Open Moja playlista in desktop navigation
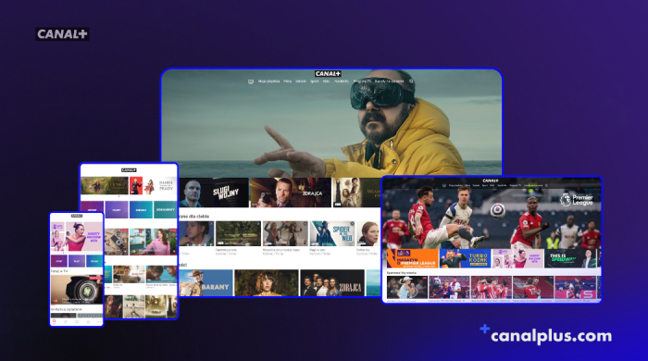This screenshot has height=361, width=648. (x=269, y=81)
